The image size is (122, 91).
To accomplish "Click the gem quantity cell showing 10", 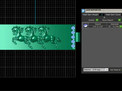I will (109, 27).
